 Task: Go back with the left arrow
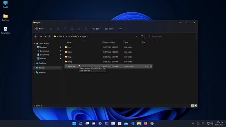(35, 36)
